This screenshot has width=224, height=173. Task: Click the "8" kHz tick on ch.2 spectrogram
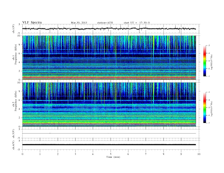click(20, 91)
